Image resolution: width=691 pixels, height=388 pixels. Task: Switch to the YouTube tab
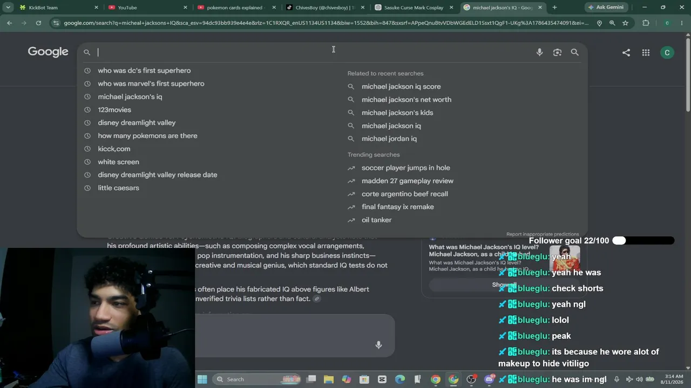pos(147,8)
